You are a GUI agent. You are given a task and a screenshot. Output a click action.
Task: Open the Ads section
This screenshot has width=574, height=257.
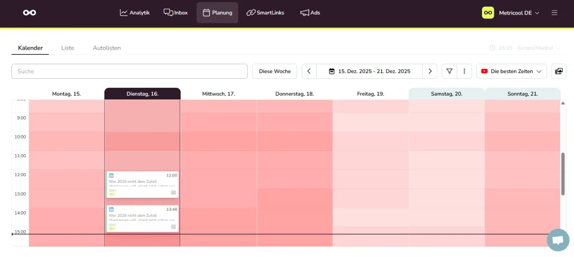coord(310,13)
